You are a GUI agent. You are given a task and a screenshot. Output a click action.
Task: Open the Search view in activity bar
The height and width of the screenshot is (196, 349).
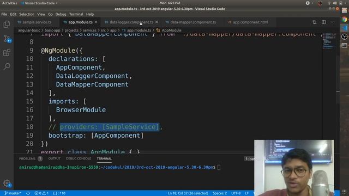click(7, 66)
